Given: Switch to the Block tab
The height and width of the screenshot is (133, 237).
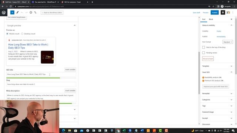Looking at the screenshot, I should point(211,19).
